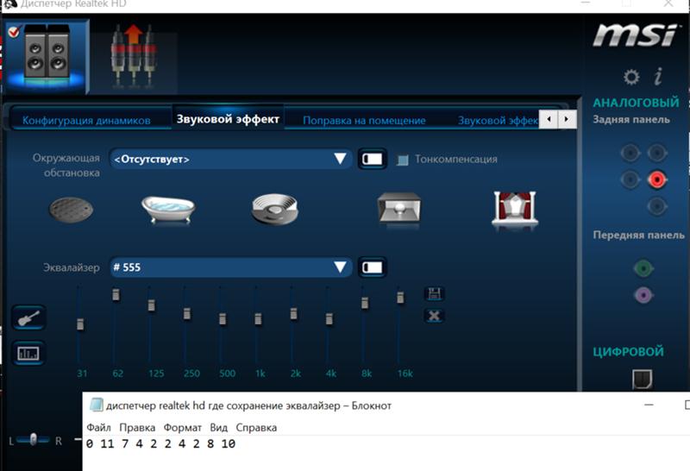Open the guitar karaoke mode button
Screen dimensions: 690x471
coord(28,317)
